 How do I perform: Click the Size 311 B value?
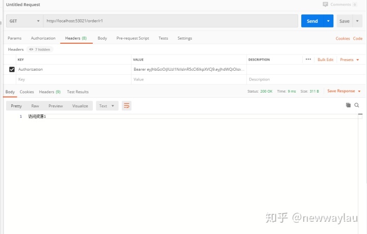coord(314,92)
